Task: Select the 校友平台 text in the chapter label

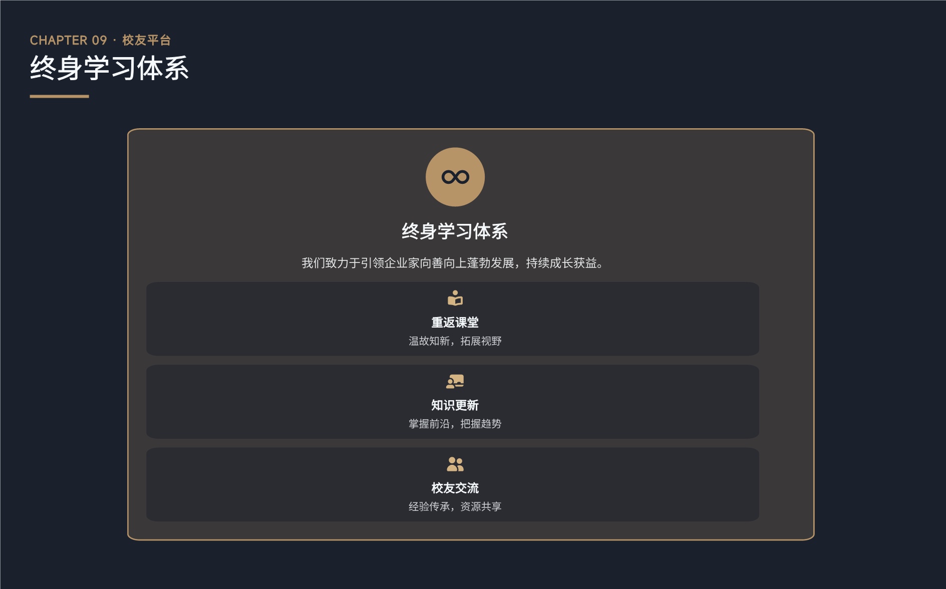Action: pos(147,40)
